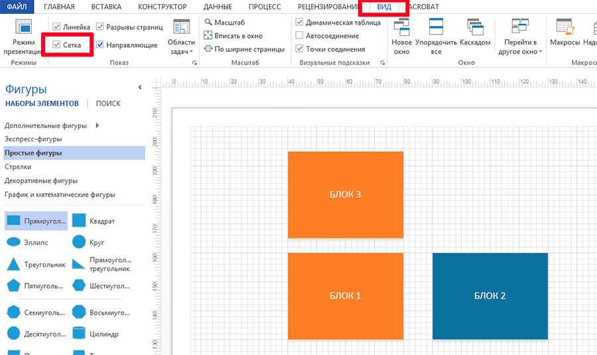Image resolution: width=597 pixels, height=355 pixels.
Task: Switch to the ВСТАВКА ribbon tab
Action: coord(105,7)
